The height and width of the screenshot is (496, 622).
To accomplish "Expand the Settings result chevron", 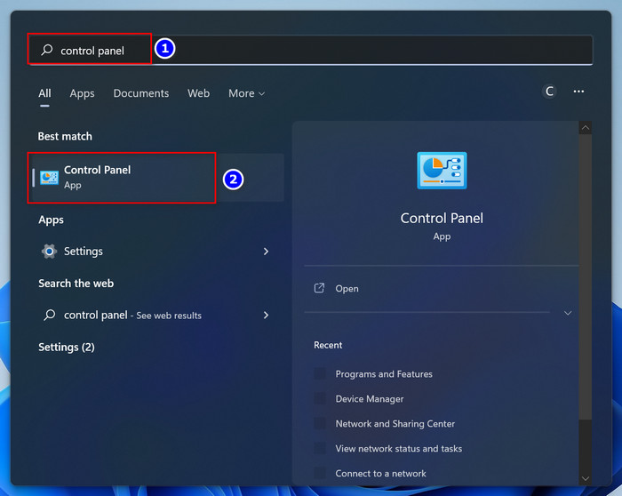I will coord(267,252).
